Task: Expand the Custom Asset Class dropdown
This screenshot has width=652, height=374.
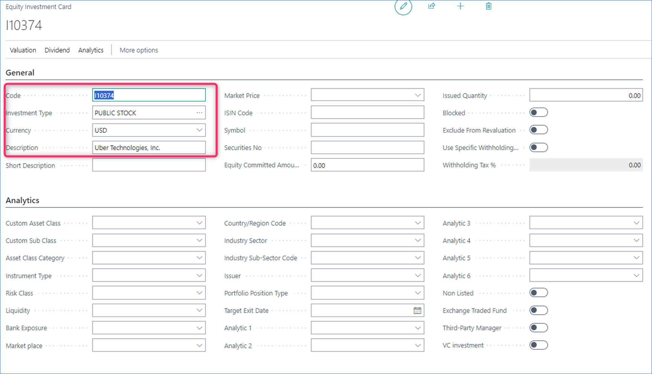Action: point(199,223)
